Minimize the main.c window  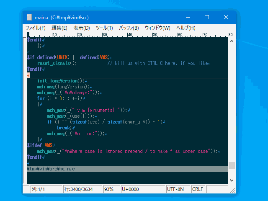click(x=188, y=17)
